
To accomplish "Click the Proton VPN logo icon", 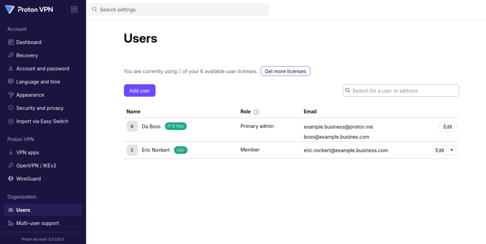I will click(x=9, y=9).
